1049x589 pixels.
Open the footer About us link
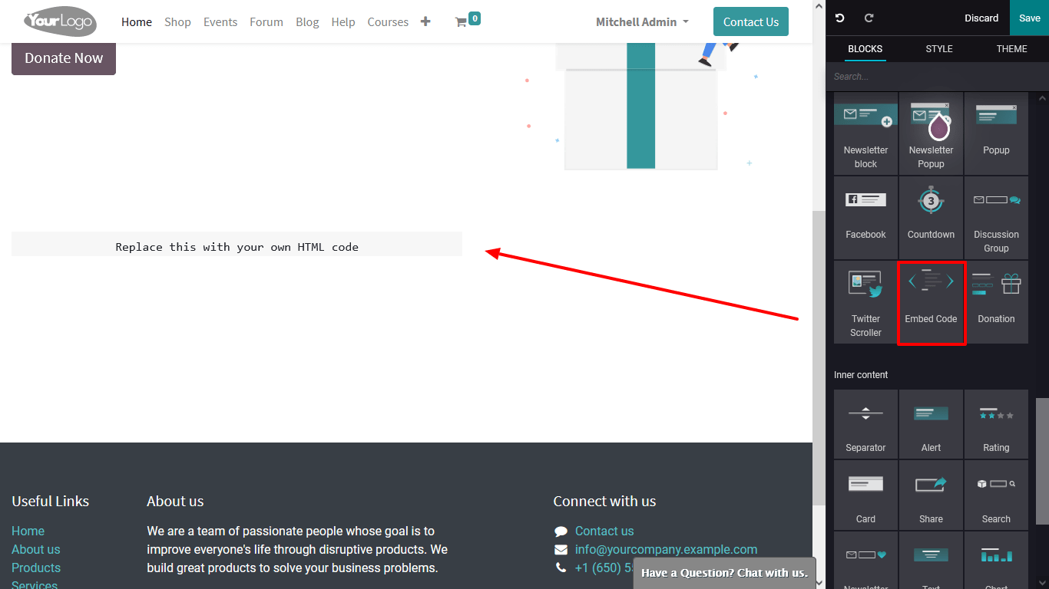[x=35, y=549]
